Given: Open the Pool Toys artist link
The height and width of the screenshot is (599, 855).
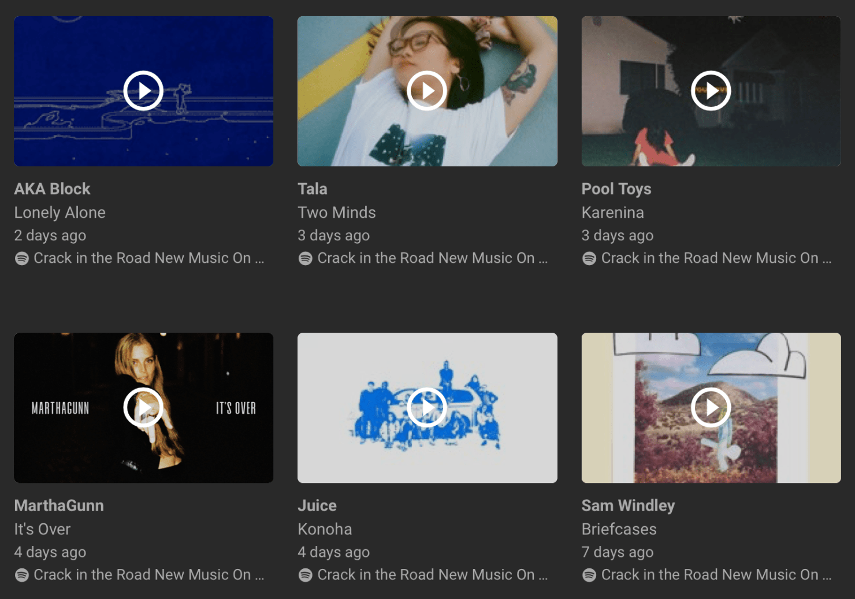Looking at the screenshot, I should pos(616,189).
